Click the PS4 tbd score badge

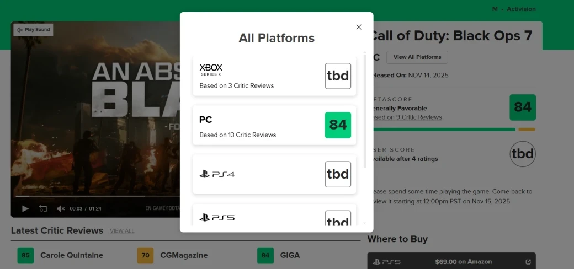pyautogui.click(x=338, y=174)
